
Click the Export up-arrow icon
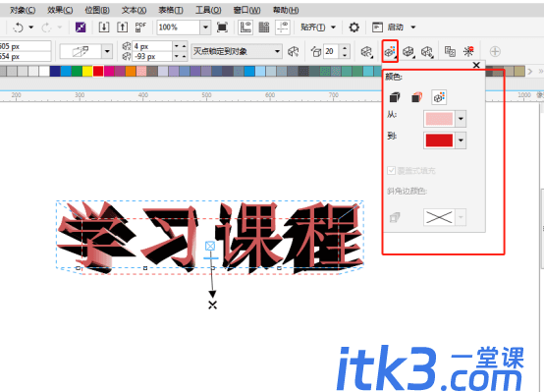coord(122,28)
